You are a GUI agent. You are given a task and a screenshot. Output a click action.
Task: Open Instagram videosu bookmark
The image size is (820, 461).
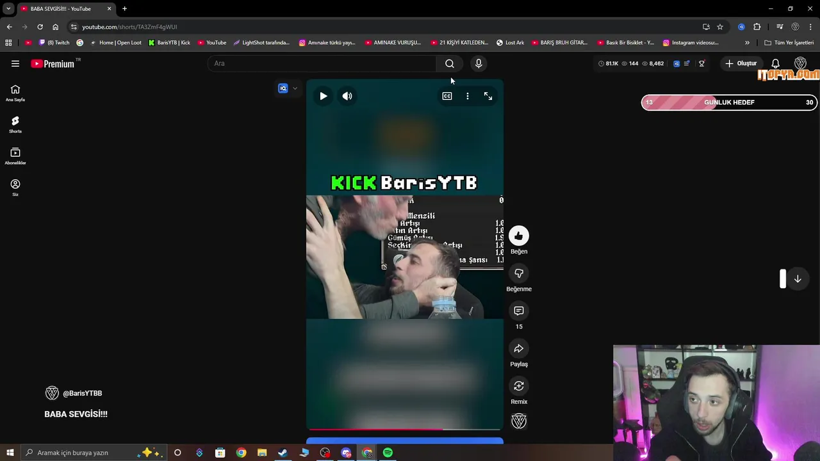click(x=691, y=43)
